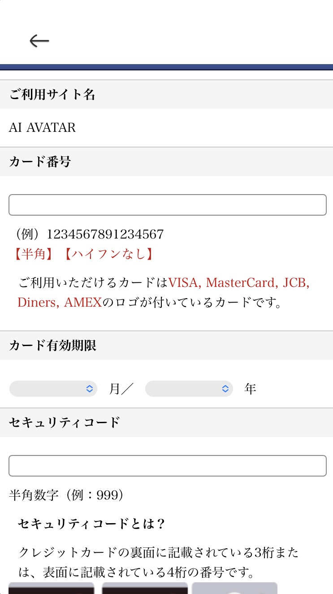Click the example card number 1234567891234567

[x=105, y=234]
